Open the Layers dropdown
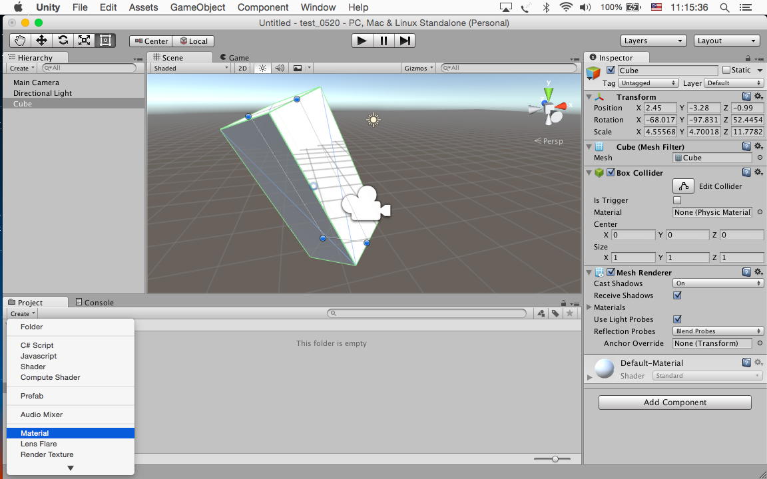Image resolution: width=767 pixels, height=479 pixels. [653, 41]
